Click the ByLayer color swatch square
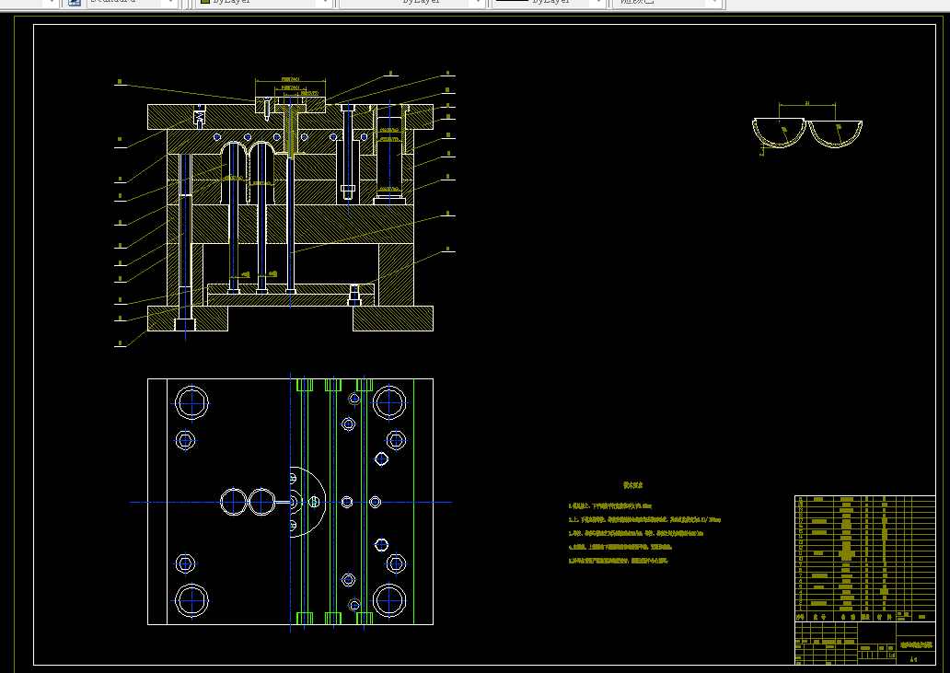Screen dimensions: 950x673 click(204, 1)
